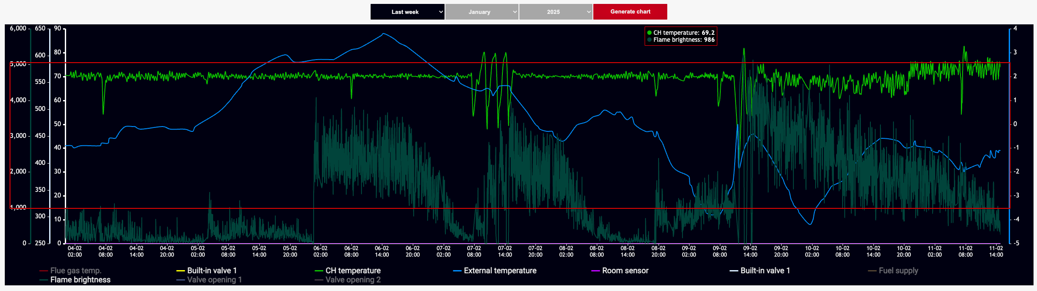Toggle the white Built-in valve 1 legend entry
The image size is (1037, 291).
coord(765,271)
